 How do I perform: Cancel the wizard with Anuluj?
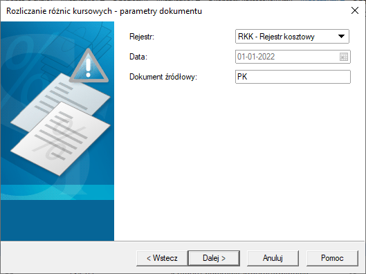(x=273, y=258)
